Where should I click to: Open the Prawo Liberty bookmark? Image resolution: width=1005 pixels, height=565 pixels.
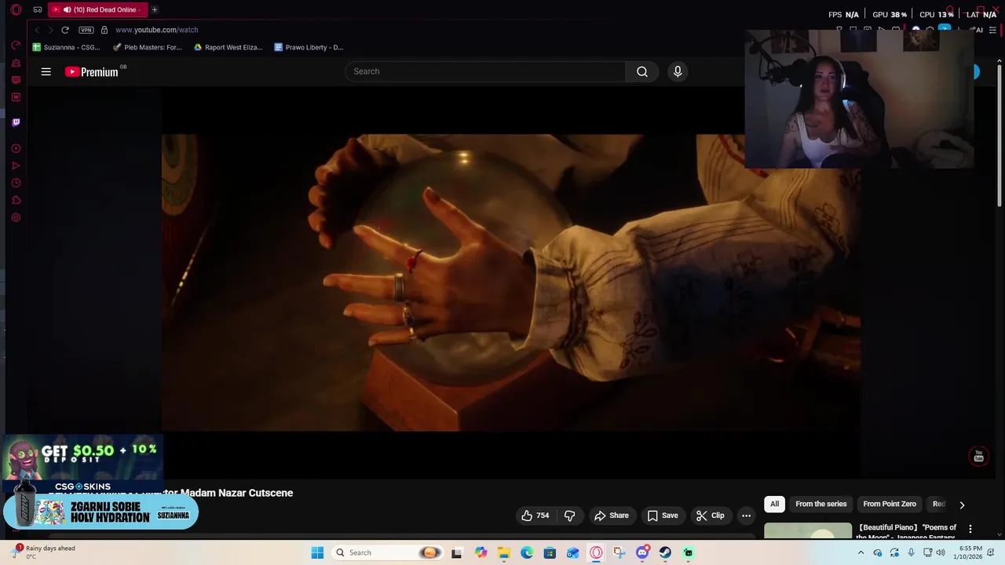[x=309, y=47]
